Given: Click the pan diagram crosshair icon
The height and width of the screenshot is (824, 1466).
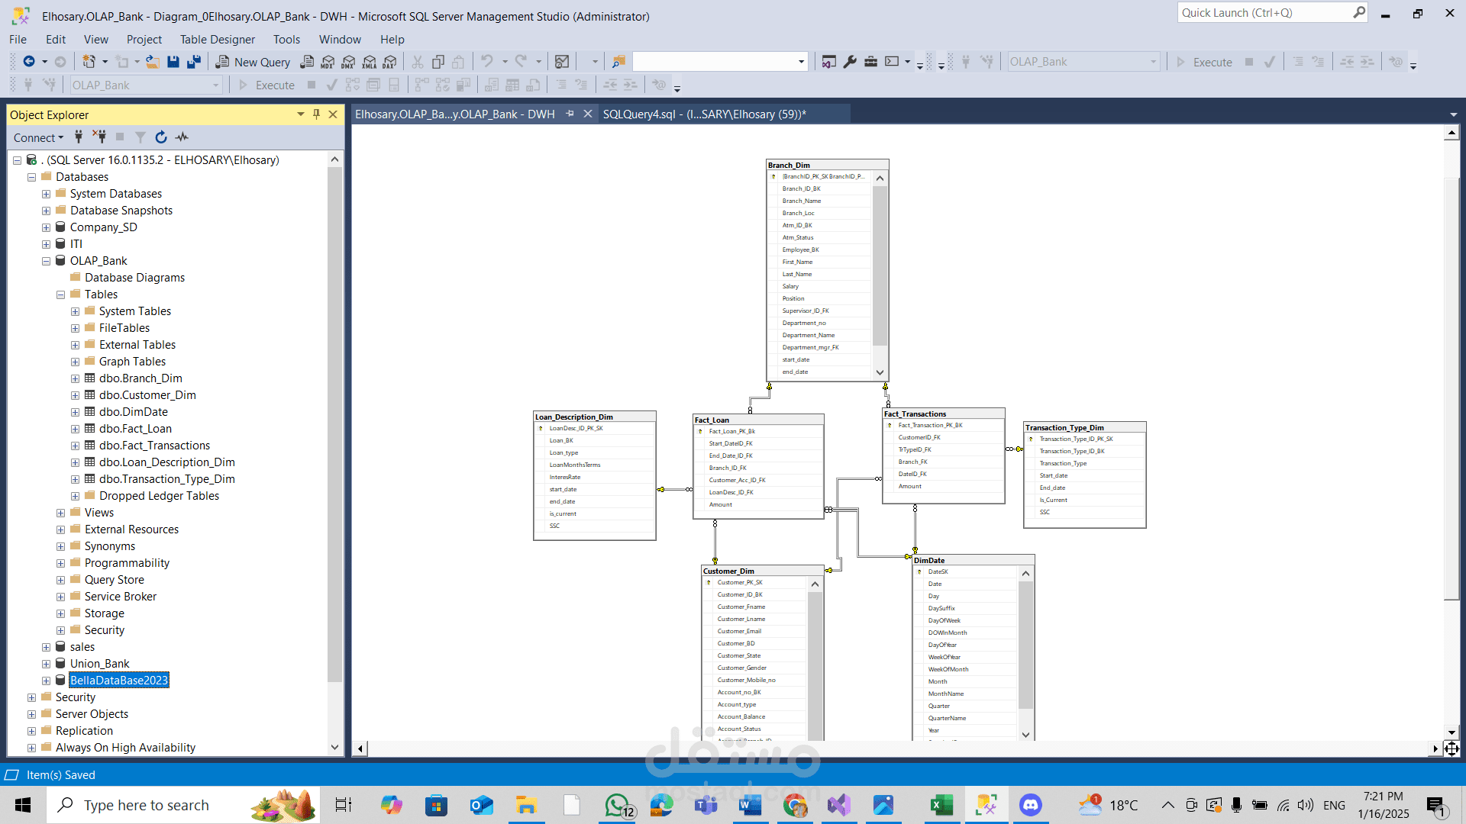Looking at the screenshot, I should click(1451, 748).
